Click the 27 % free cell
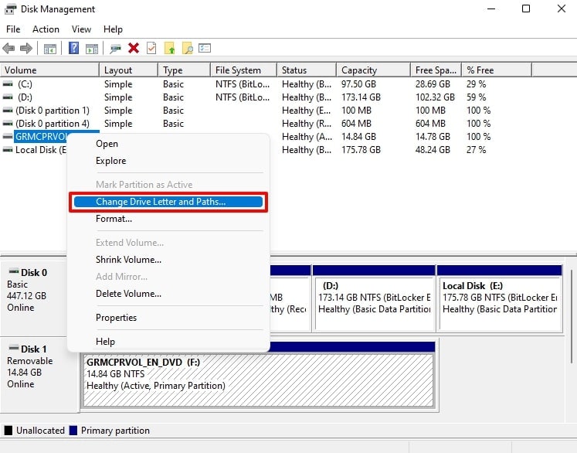Viewport: 577px width, 453px height. tap(476, 150)
